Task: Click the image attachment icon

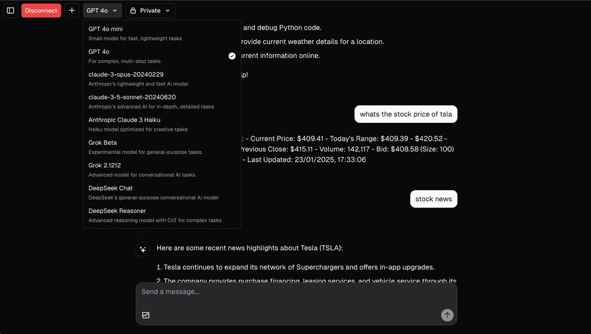Action: click(x=146, y=315)
